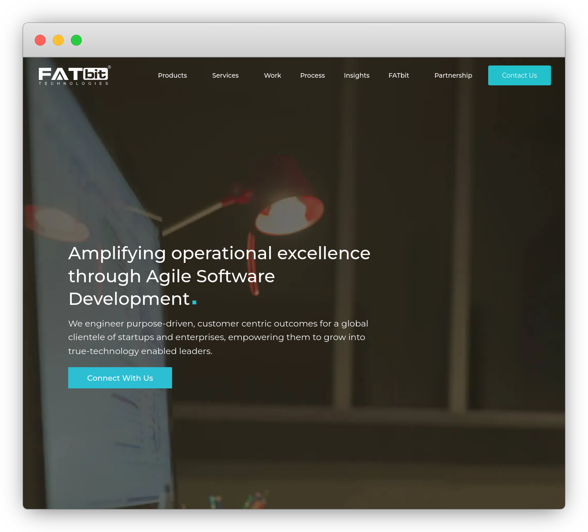Click the yellow minimize traffic light
Screen dimensions: 588x532
pos(58,40)
